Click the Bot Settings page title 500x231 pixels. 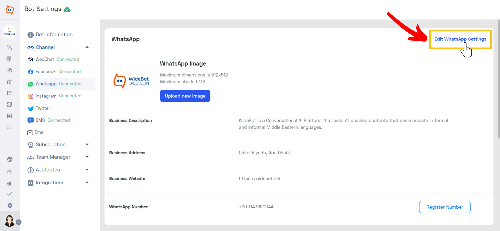point(43,9)
